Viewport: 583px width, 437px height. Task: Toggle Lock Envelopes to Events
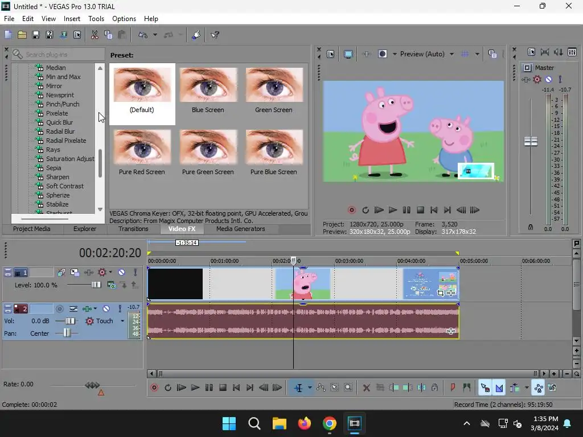pos(539,388)
